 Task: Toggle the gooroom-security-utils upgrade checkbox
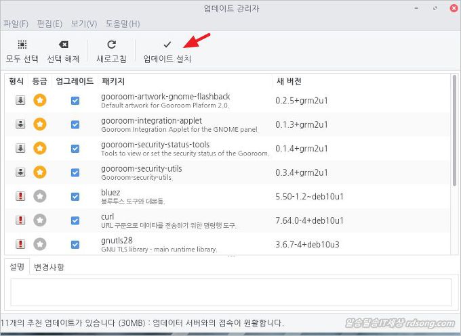(75, 172)
